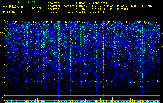Click the kHz axis unit label

pyautogui.click(x=2, y=21)
